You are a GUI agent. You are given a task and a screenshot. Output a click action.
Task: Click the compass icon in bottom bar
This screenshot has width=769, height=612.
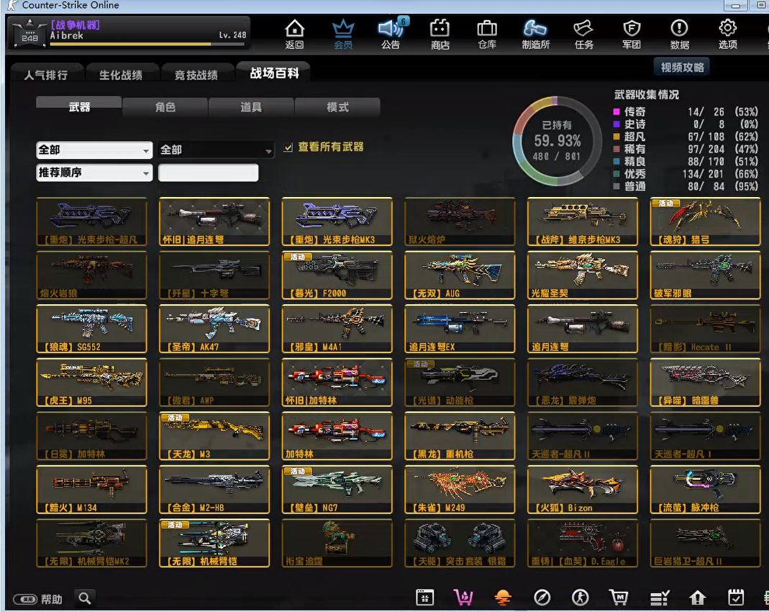tap(542, 598)
